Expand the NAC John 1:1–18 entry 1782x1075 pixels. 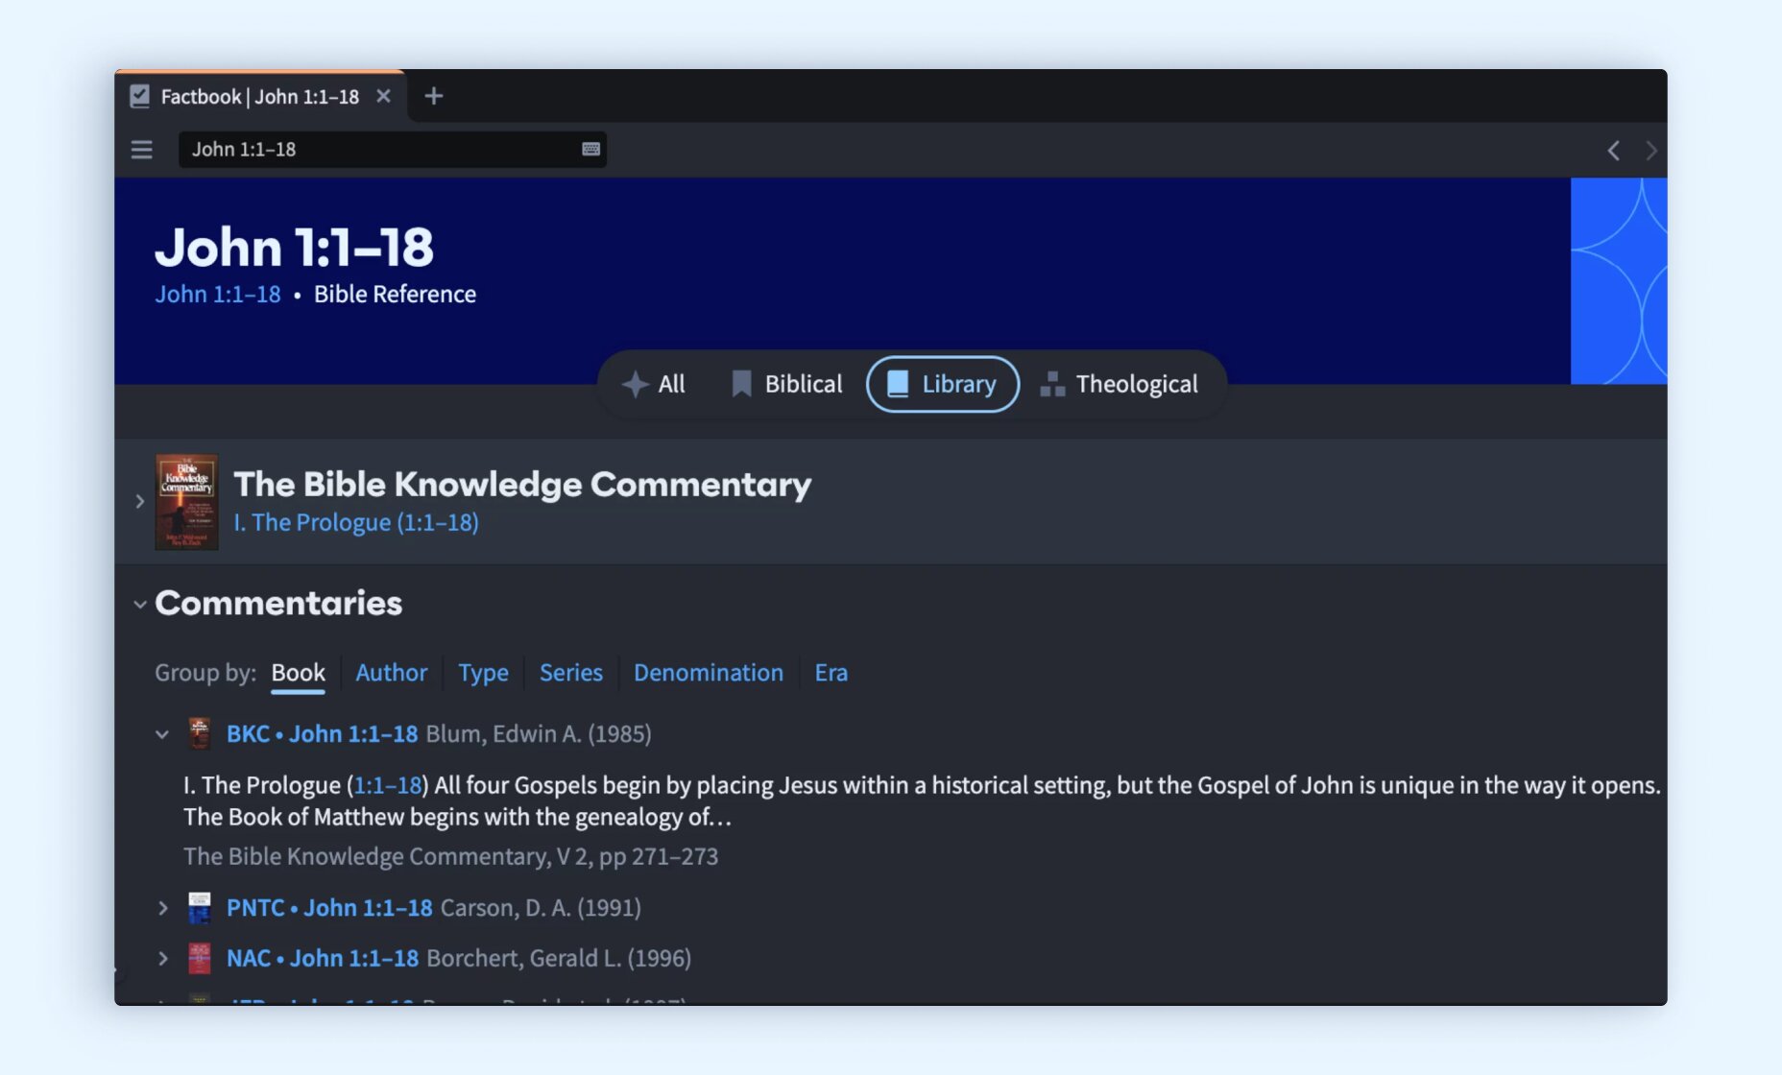(162, 958)
